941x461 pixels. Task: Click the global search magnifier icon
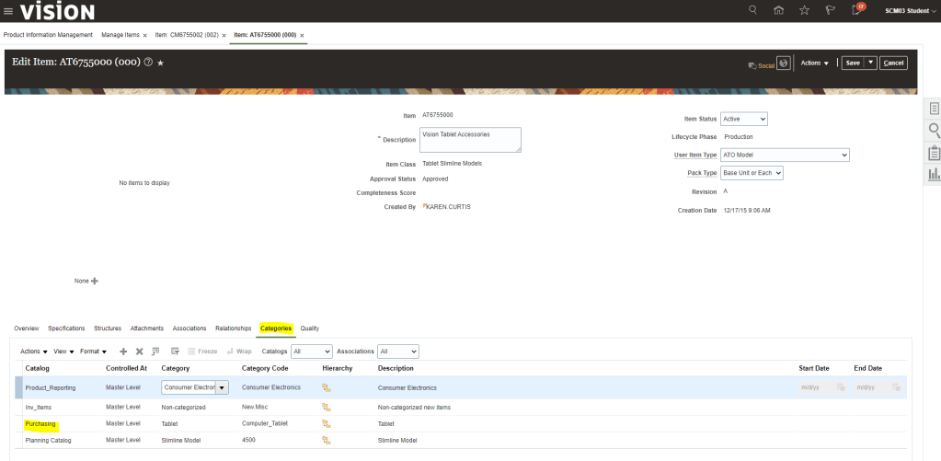tap(752, 10)
